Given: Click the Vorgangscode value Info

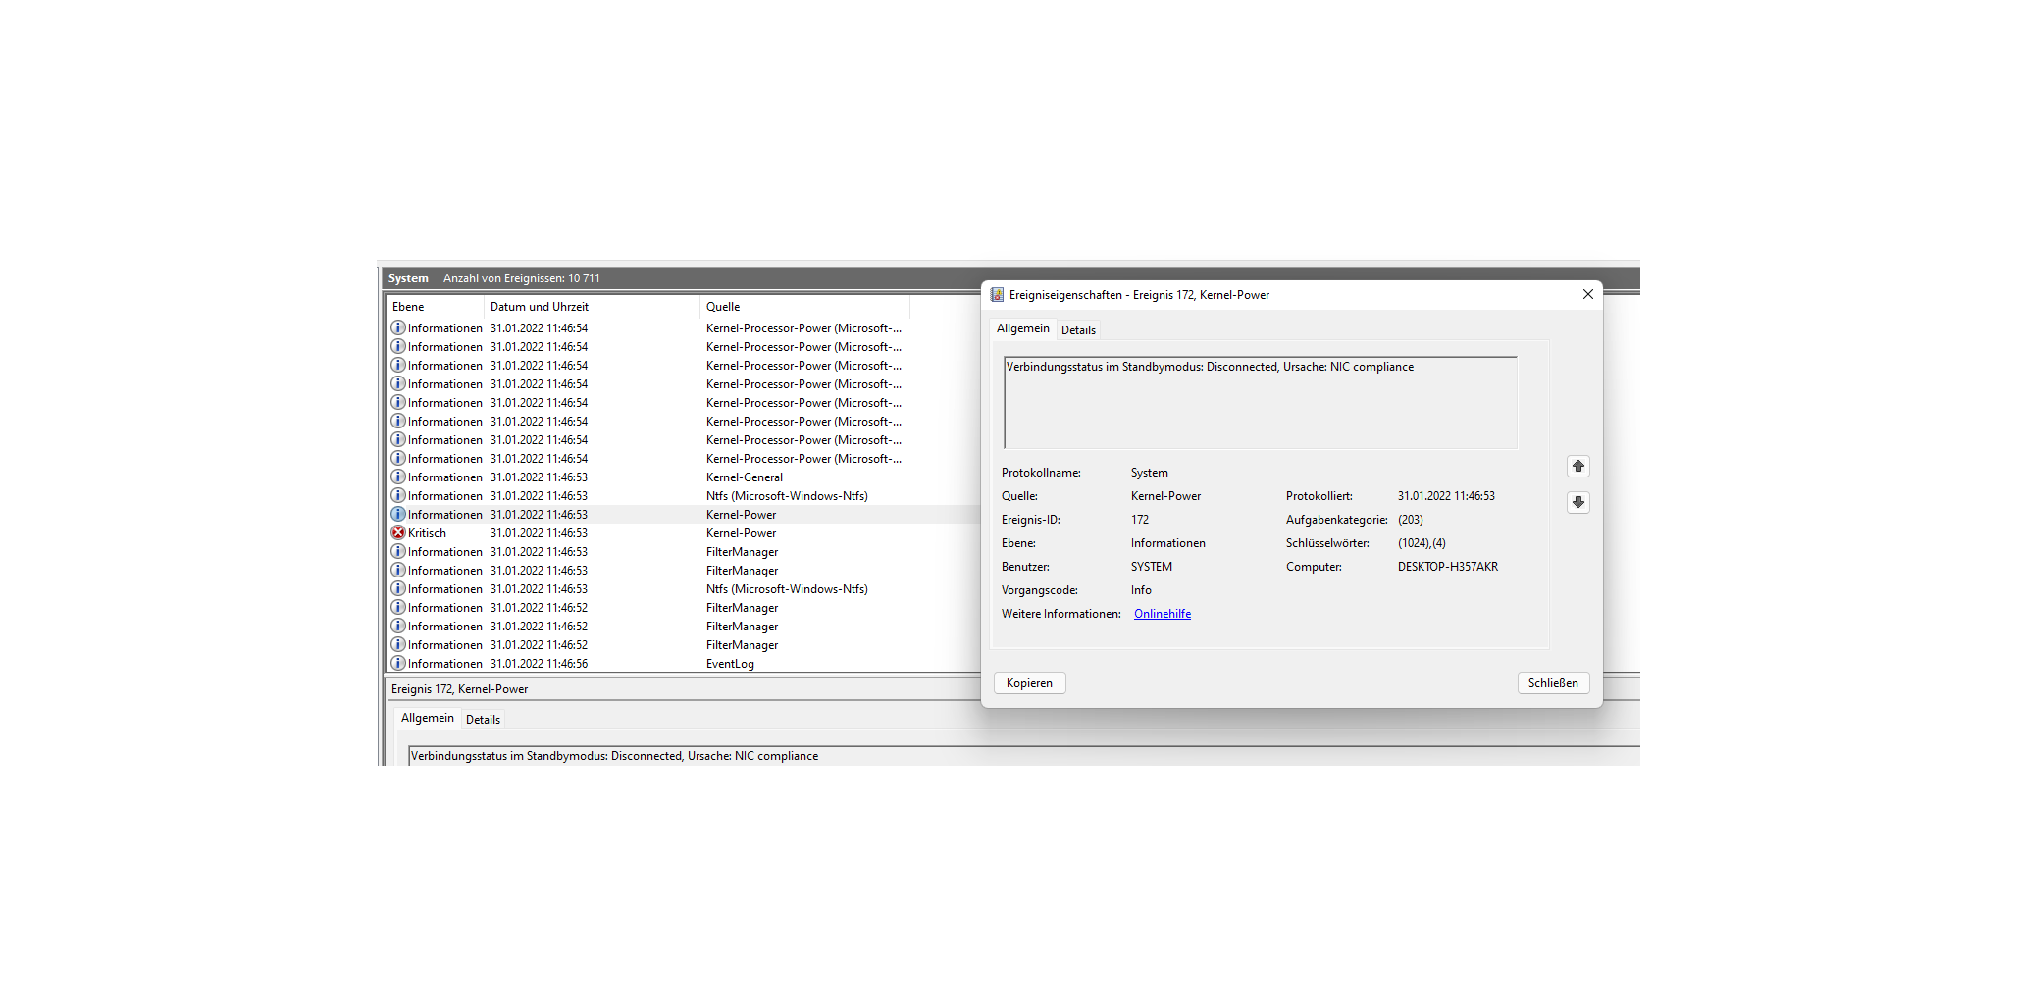Looking at the screenshot, I should pos(1141,590).
